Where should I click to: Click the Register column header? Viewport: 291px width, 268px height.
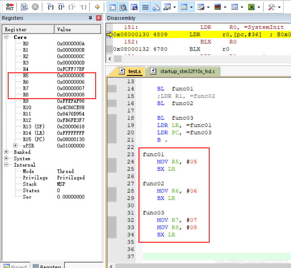pos(28,30)
